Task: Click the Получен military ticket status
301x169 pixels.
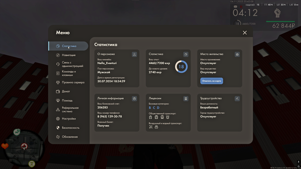Action: 103,126
